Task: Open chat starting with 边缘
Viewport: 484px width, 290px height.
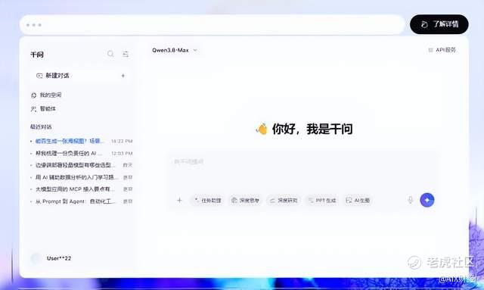Action: [82, 165]
